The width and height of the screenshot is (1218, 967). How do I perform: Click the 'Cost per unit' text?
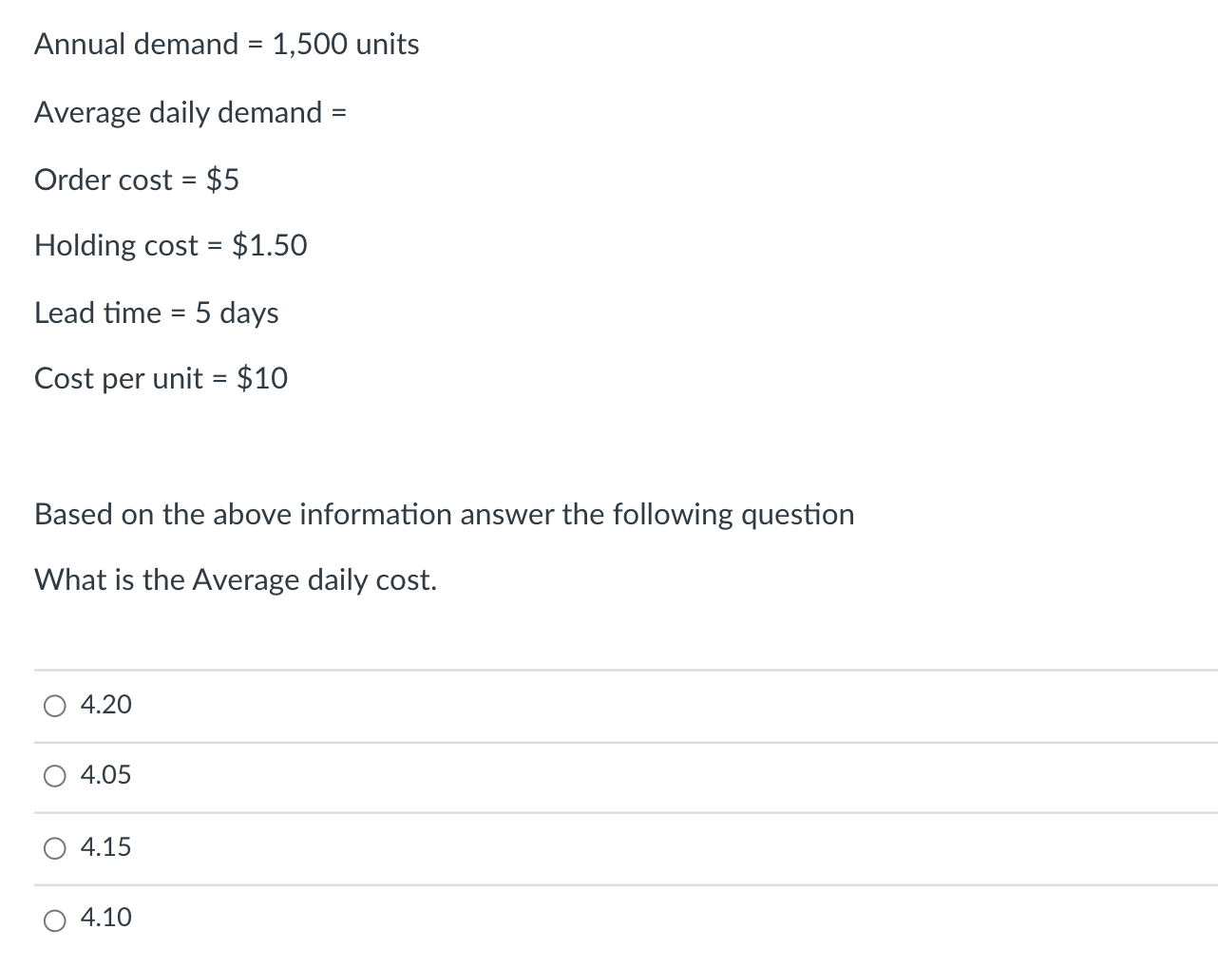(x=119, y=379)
